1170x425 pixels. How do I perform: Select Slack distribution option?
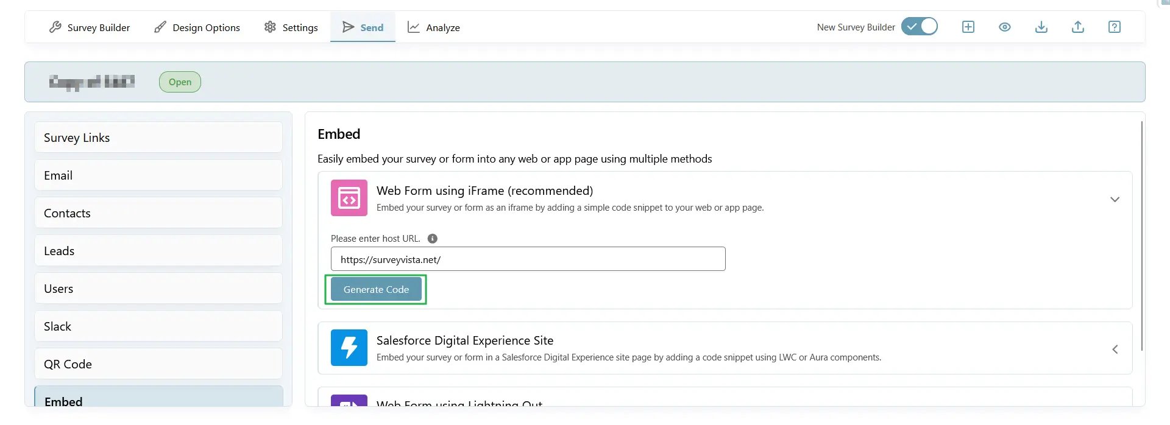[x=158, y=326]
